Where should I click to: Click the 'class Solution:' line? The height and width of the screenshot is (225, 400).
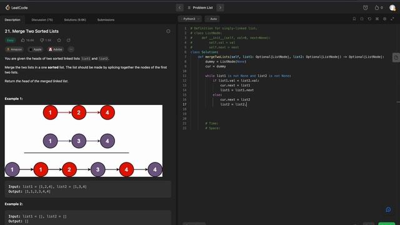204,52
